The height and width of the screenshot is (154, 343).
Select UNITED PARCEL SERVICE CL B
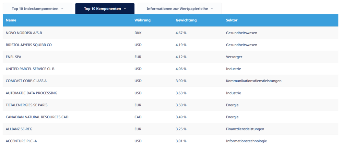170,69
